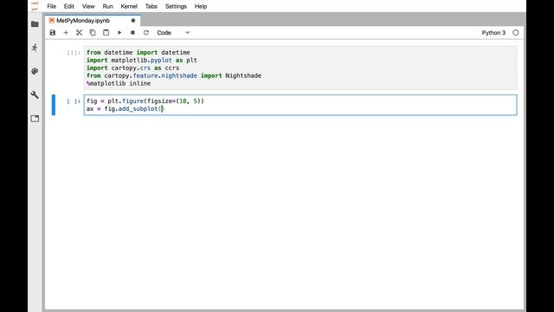Paste cell from the clipboard icon

(x=106, y=33)
